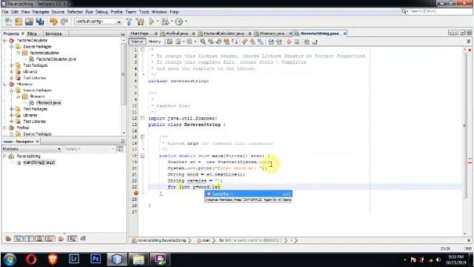Click the Clean and Build icon
Viewport: 474px width, 267px height.
click(x=140, y=22)
